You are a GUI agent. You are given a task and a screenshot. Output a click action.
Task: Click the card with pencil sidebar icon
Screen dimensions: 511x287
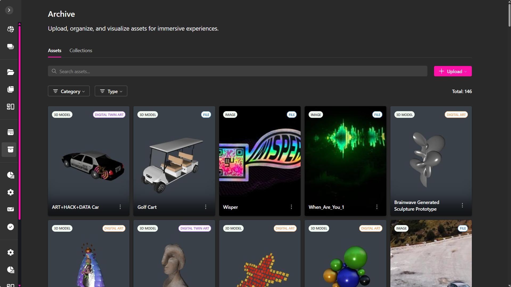pyautogui.click(x=10, y=209)
